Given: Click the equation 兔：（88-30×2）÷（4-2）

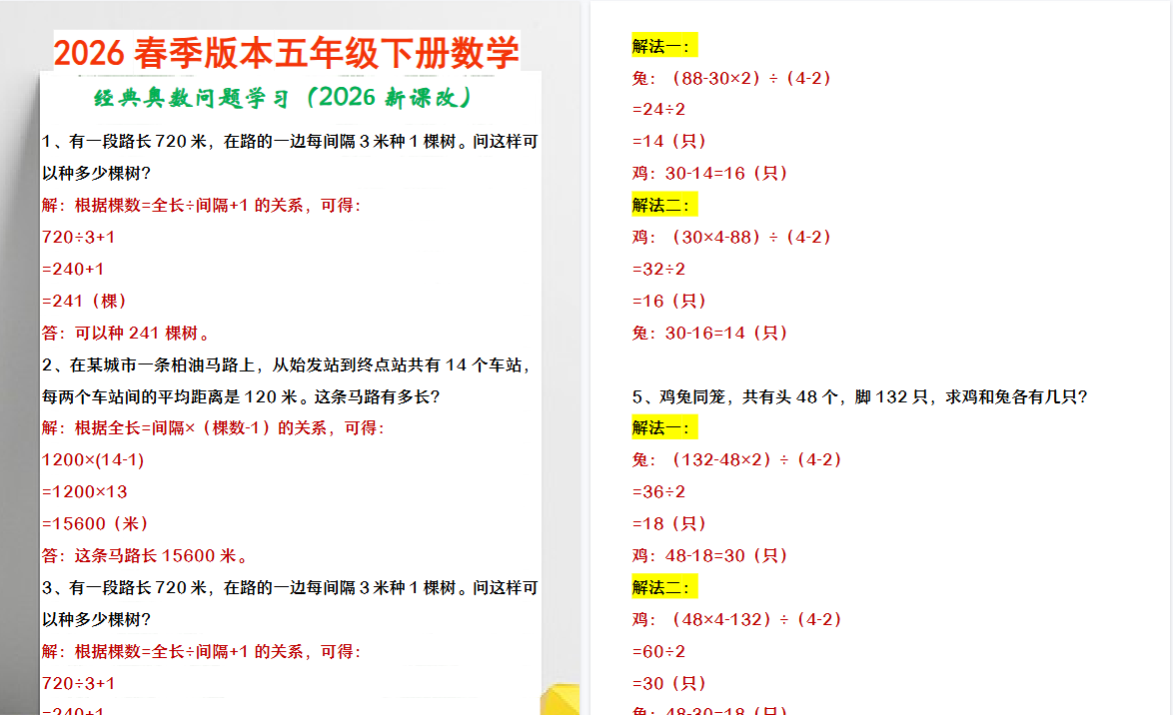Looking at the screenshot, I should tap(732, 77).
